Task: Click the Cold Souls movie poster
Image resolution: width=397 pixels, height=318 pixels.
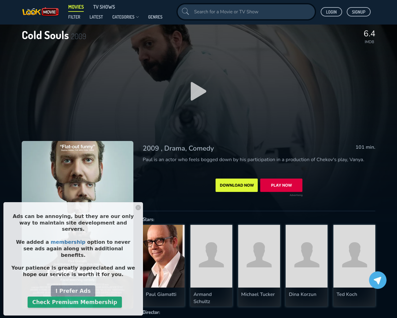Action: click(x=78, y=171)
